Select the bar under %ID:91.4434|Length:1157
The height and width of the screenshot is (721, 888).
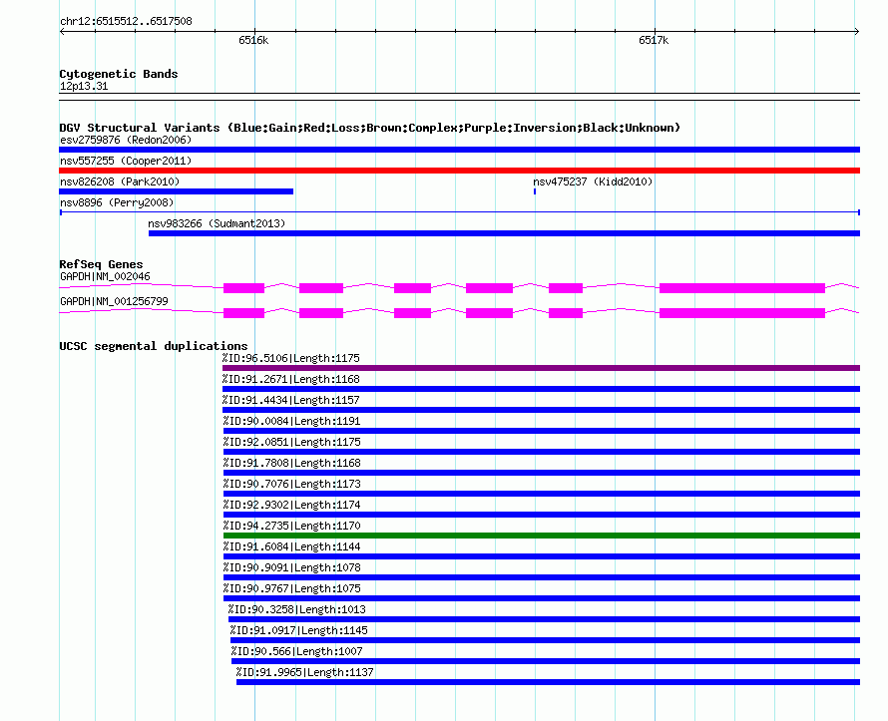pyautogui.click(x=542, y=410)
